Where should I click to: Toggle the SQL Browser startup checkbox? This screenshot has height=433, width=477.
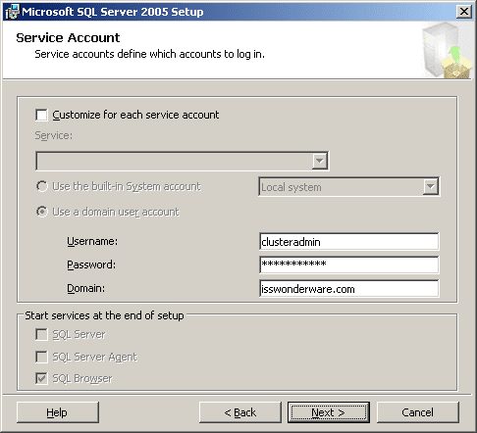point(41,379)
